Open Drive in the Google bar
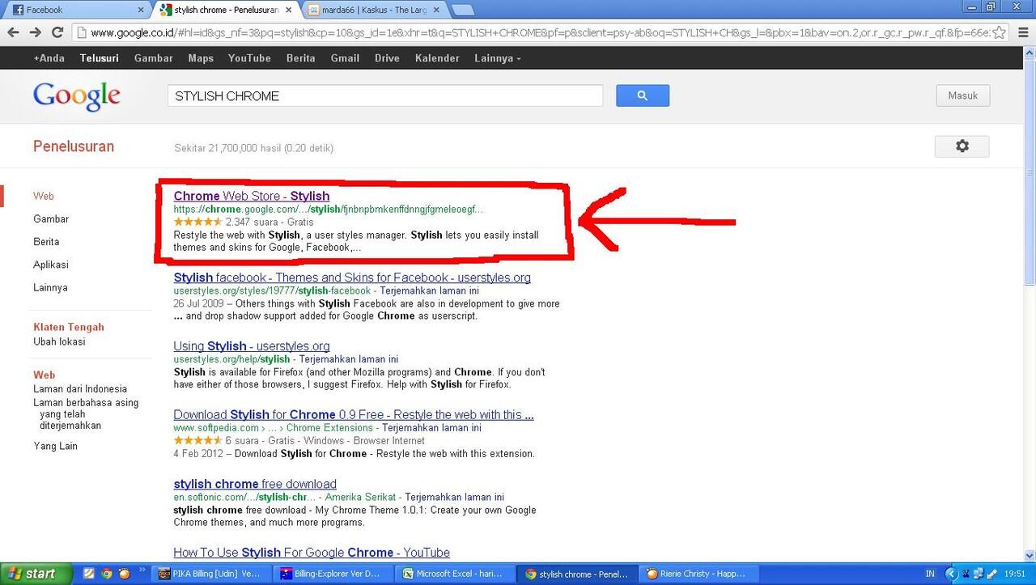Screen dimensions: 1036x585 (x=387, y=58)
